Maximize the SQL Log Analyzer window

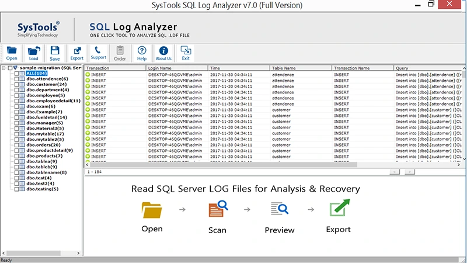(x=431, y=4)
